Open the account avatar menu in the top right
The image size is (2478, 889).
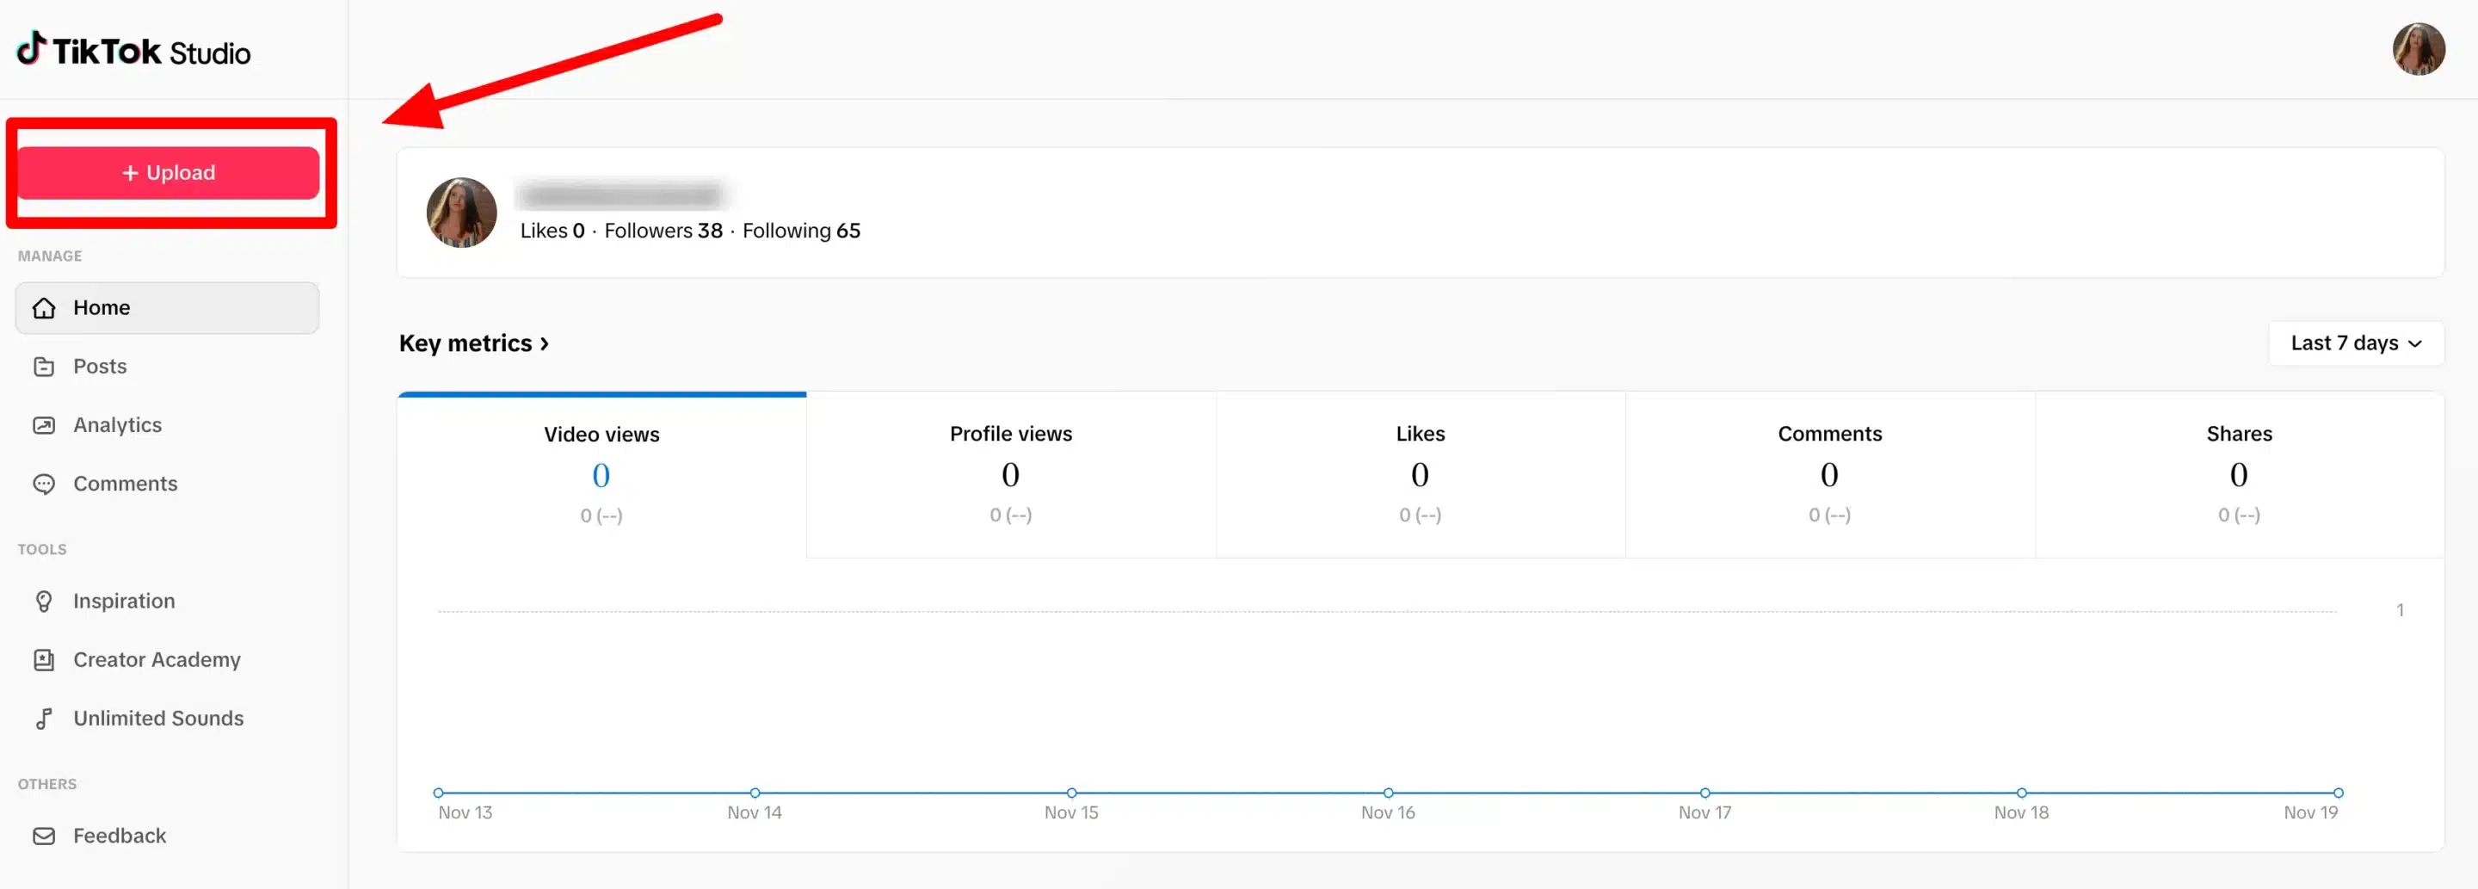point(2418,49)
